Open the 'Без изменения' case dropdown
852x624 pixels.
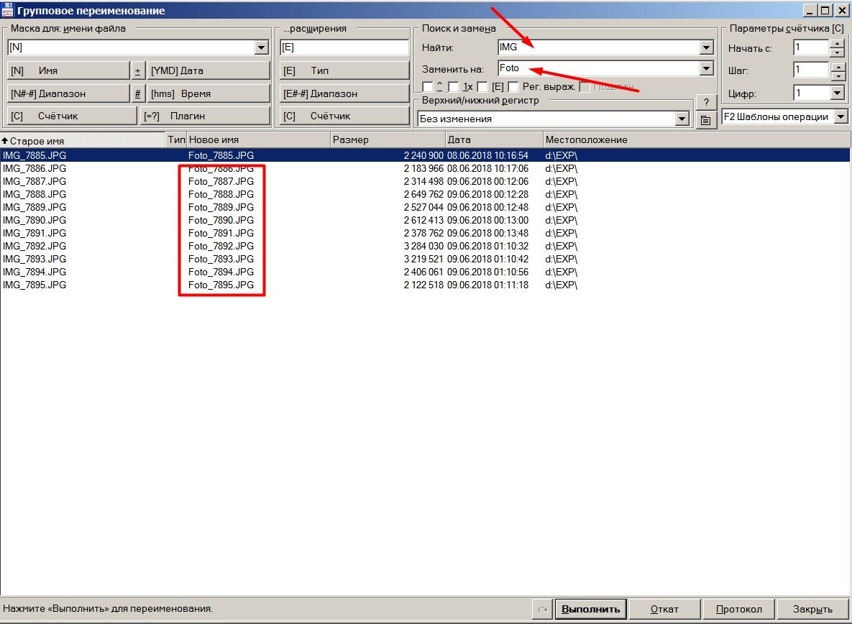tap(682, 119)
